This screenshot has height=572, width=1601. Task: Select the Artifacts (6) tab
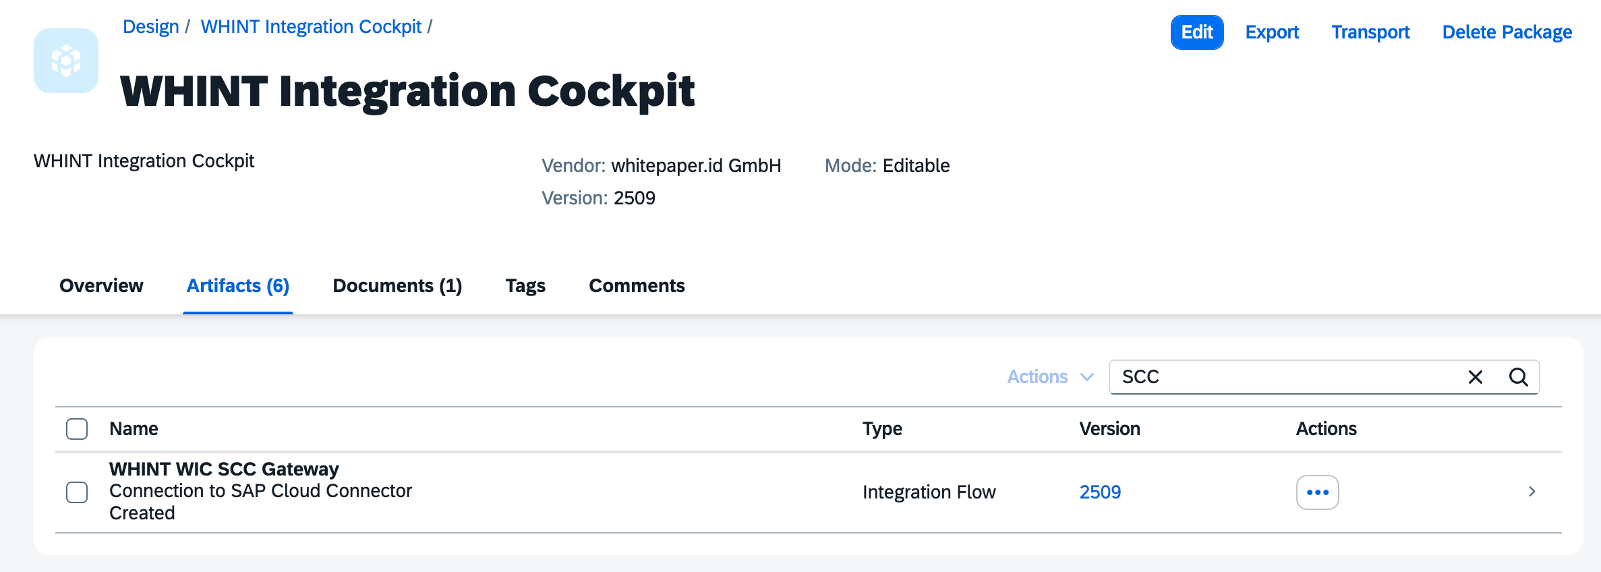pos(238,286)
